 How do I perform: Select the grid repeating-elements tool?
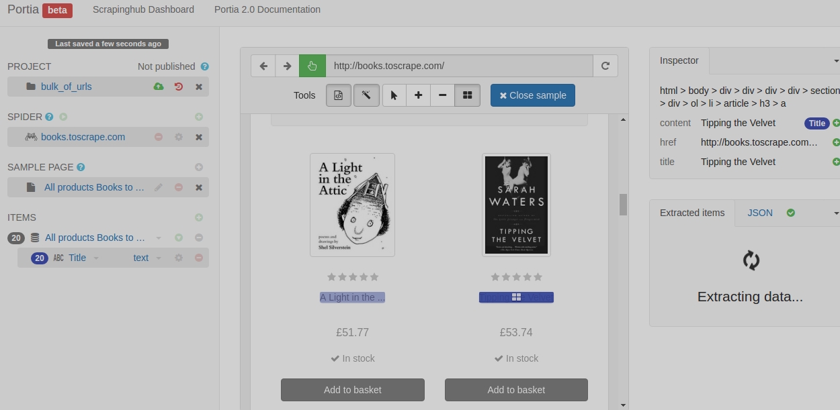pos(467,95)
